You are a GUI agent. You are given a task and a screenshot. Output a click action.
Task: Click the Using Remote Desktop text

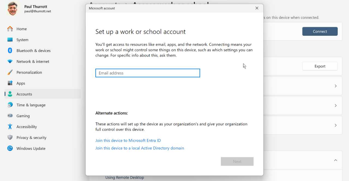click(x=125, y=177)
